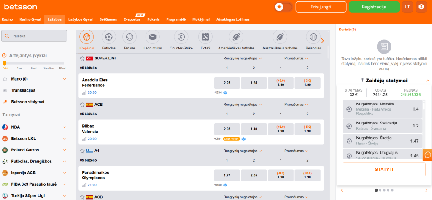432x200 pixels.
Task: Expand the Betsson LKL chevron
Action: pos(65,138)
